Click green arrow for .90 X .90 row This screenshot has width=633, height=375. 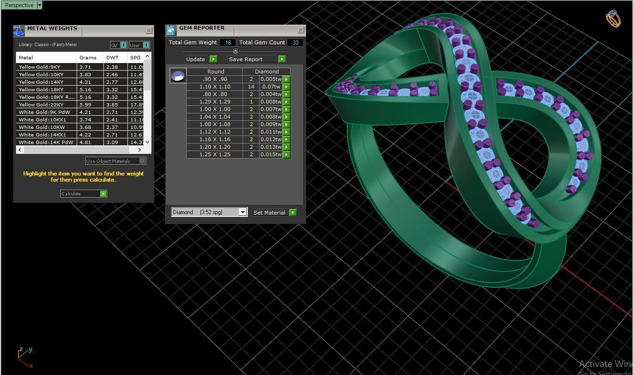click(286, 80)
